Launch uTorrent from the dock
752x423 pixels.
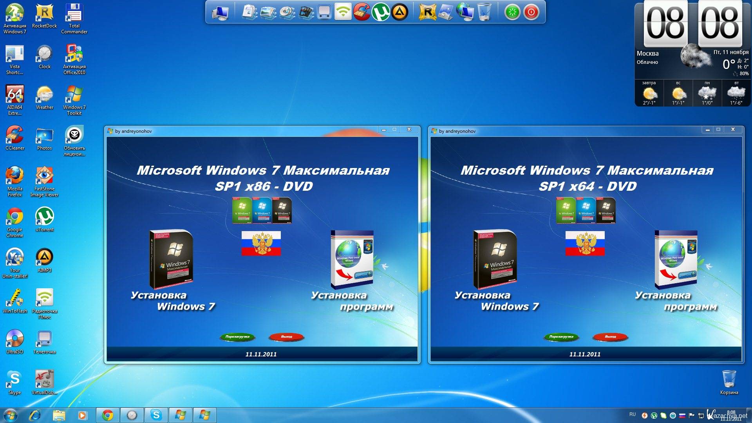point(381,12)
